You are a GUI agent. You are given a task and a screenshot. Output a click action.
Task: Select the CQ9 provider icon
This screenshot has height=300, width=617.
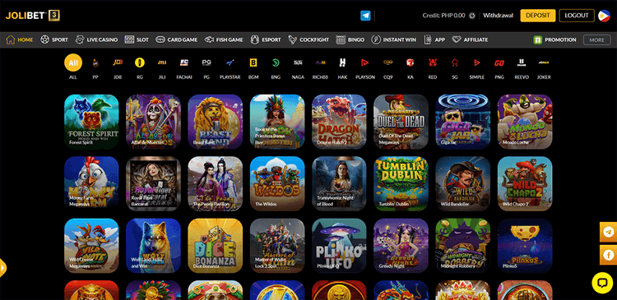(388, 63)
